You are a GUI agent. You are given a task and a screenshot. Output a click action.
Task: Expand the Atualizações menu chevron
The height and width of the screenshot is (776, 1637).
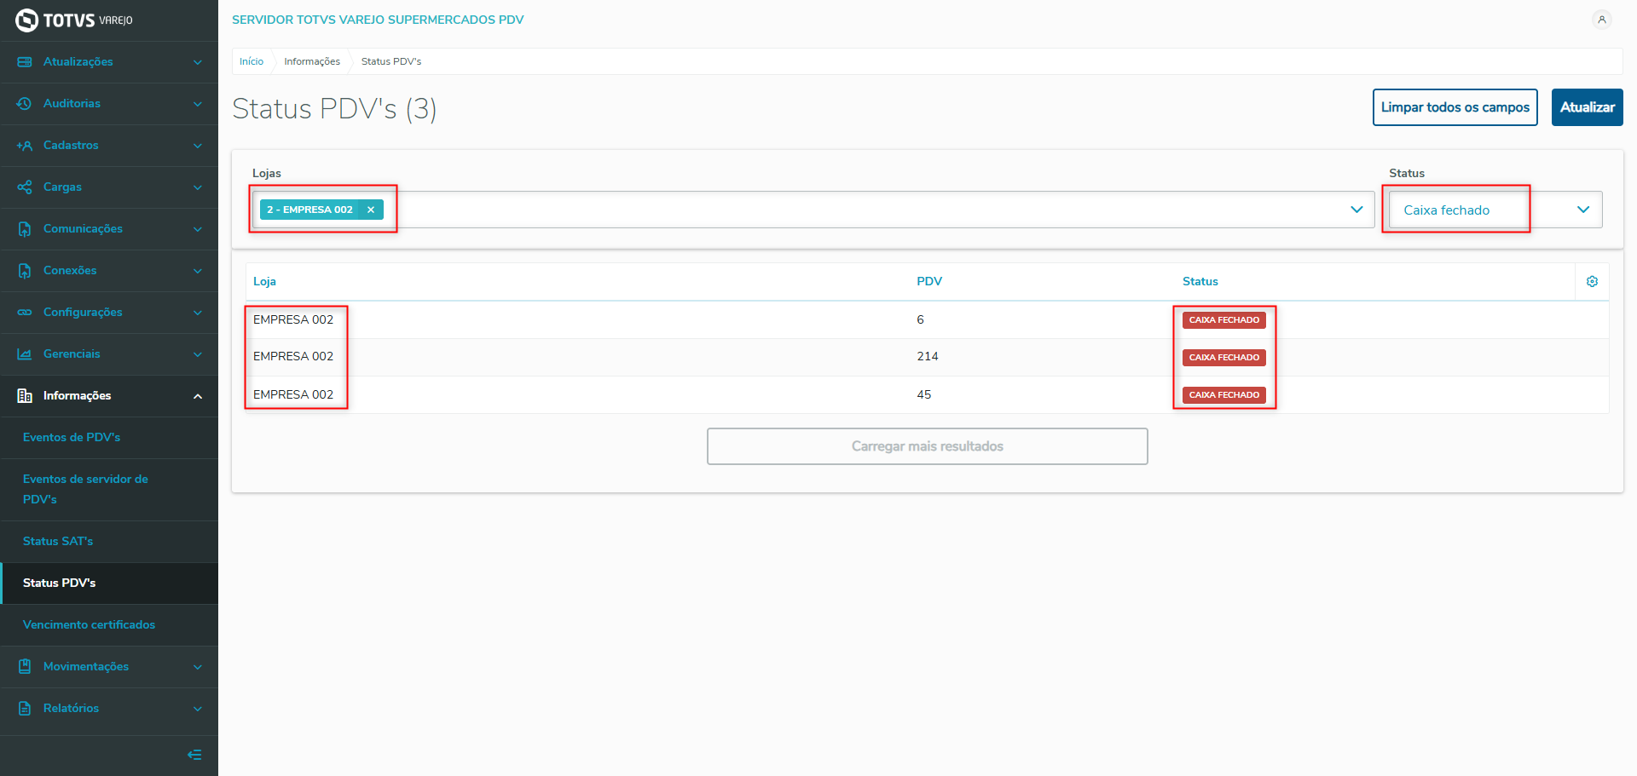point(198,62)
